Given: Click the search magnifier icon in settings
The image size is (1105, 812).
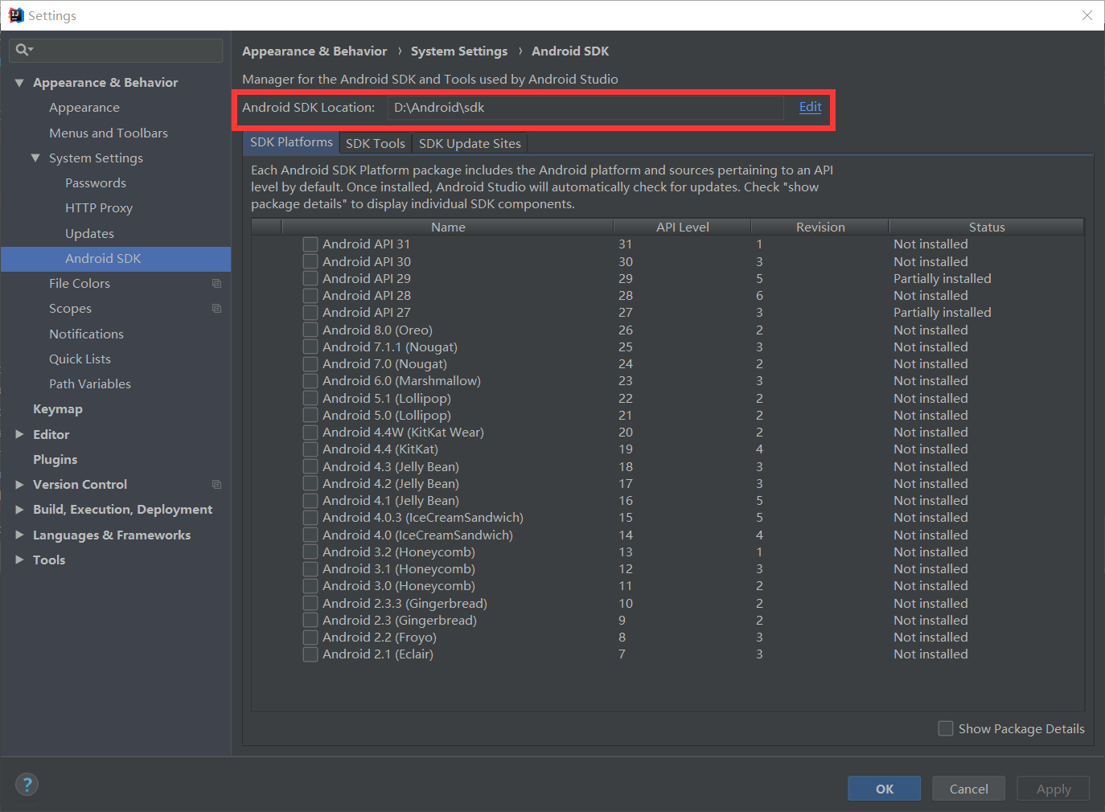Looking at the screenshot, I should coord(23,50).
